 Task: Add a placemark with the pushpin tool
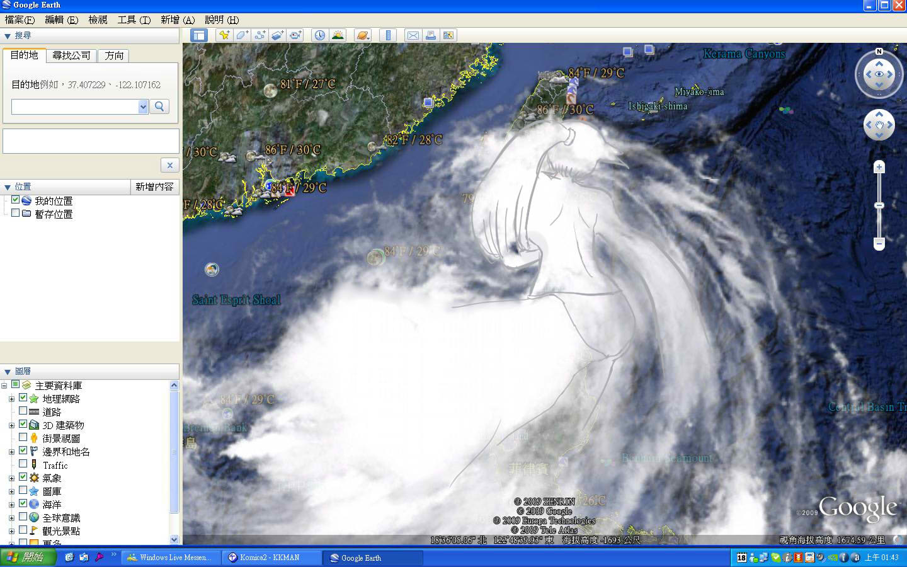tap(224, 35)
